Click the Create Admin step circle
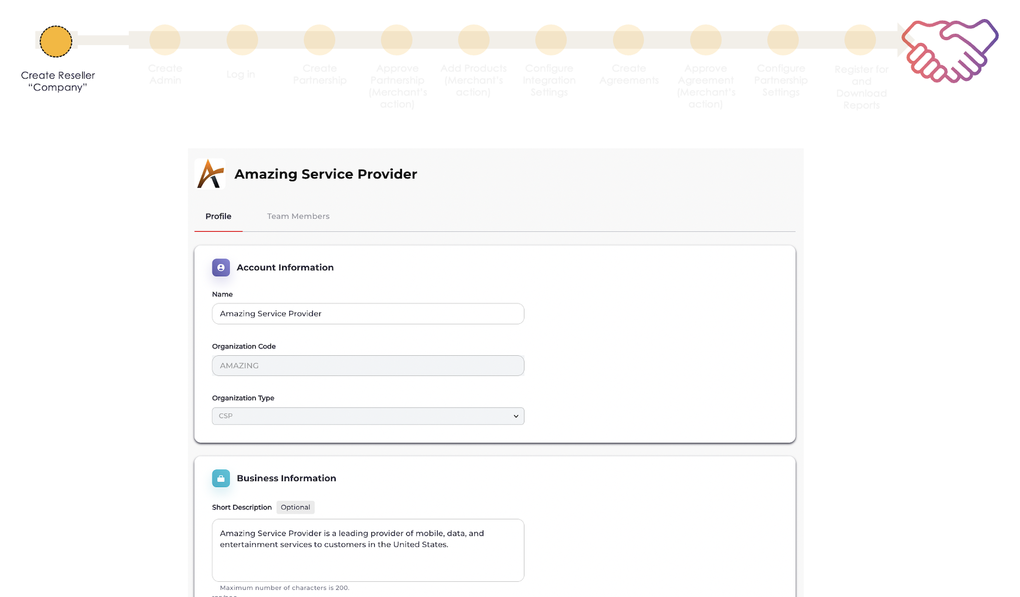 [165, 40]
